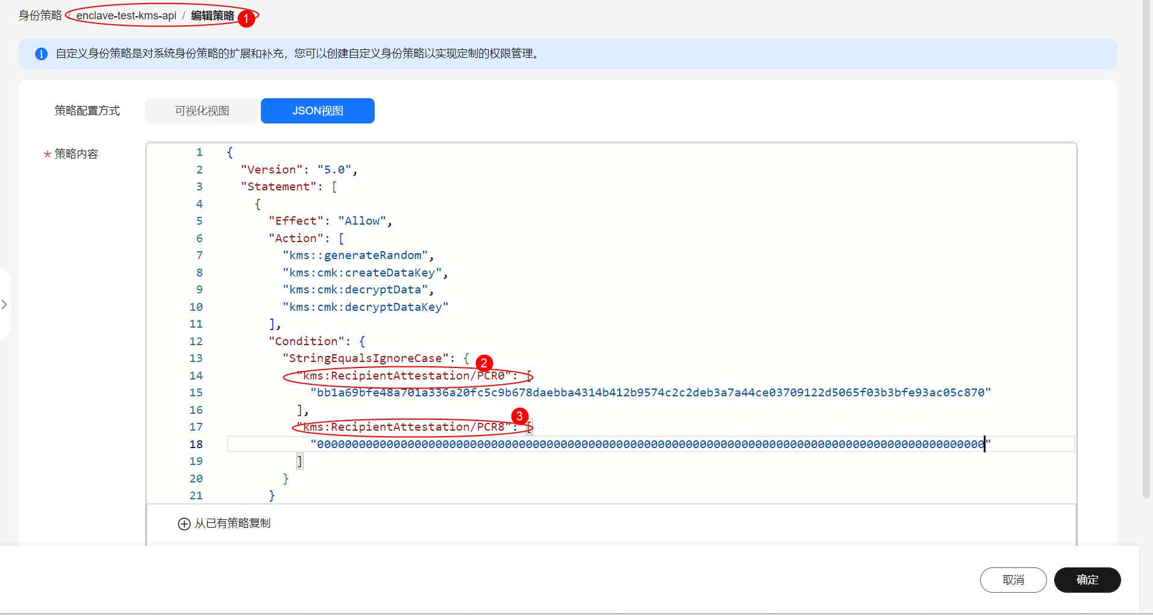Click the plus icon beside 从已有策略复制
This screenshot has width=1153, height=615.
click(184, 524)
